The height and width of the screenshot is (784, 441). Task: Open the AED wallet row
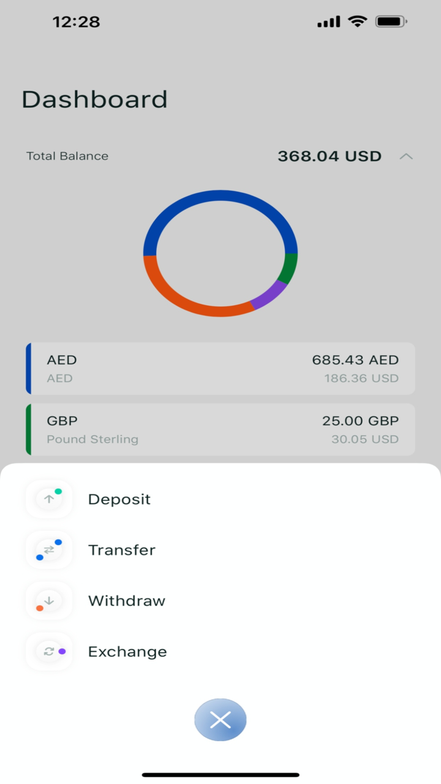point(221,368)
